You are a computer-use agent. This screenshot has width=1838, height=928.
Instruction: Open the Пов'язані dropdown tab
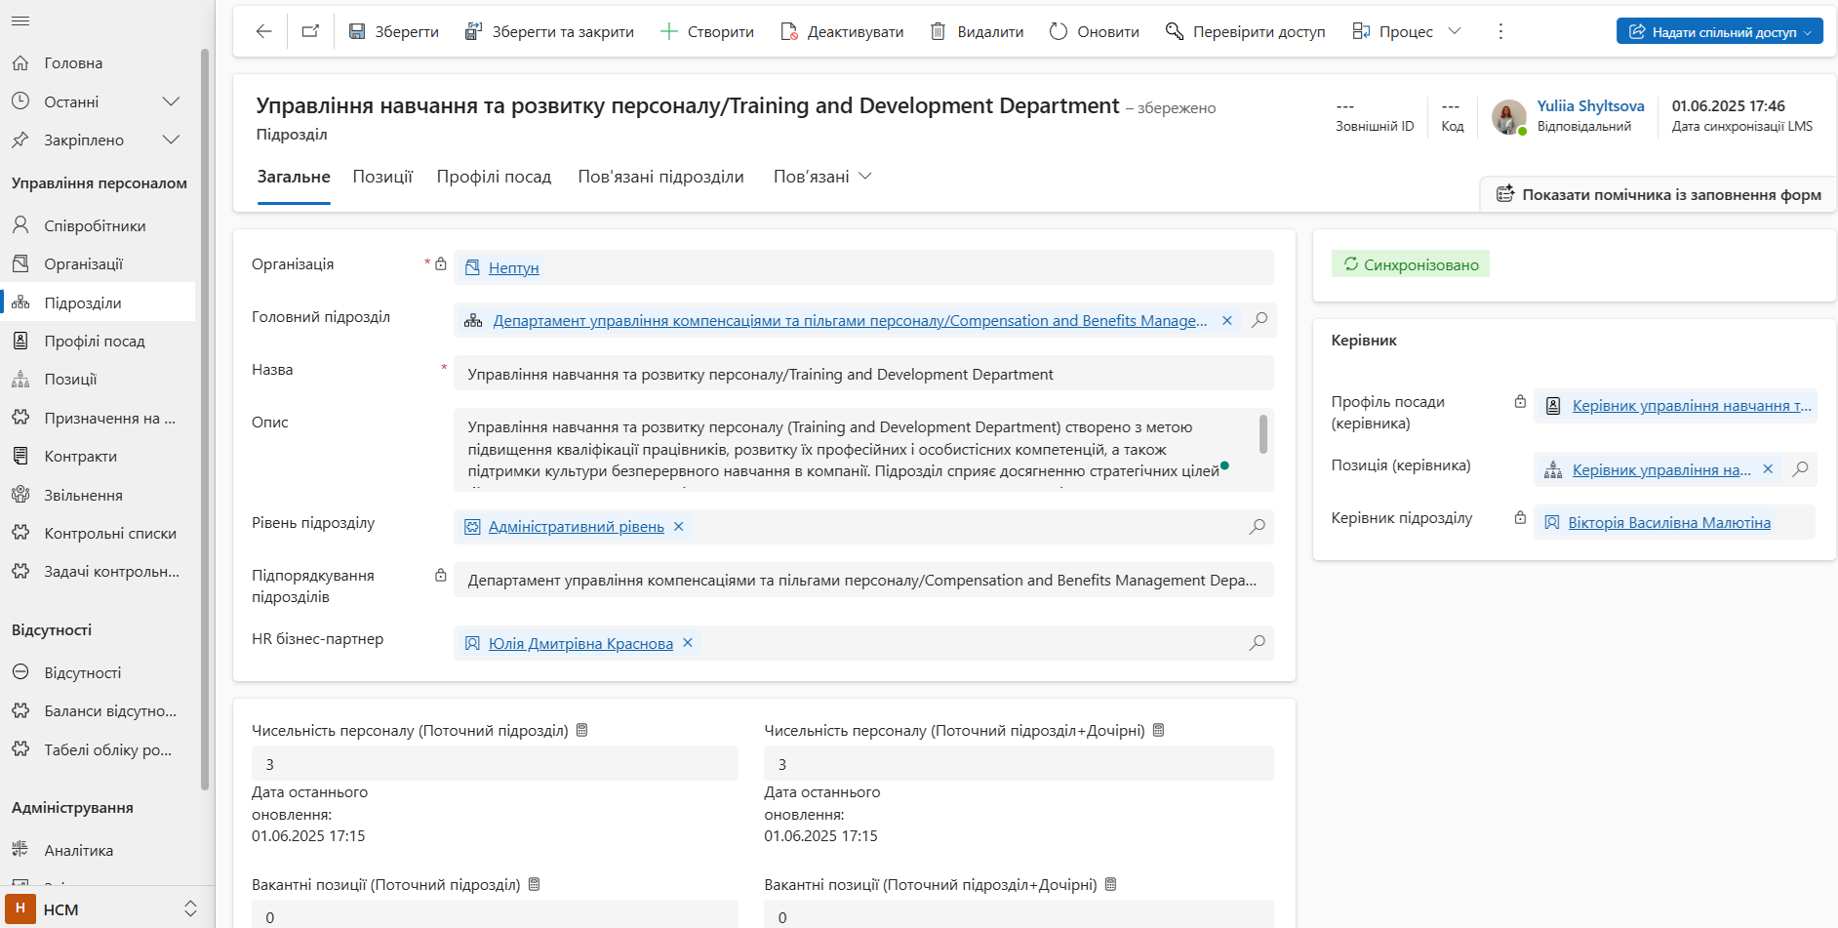(821, 177)
